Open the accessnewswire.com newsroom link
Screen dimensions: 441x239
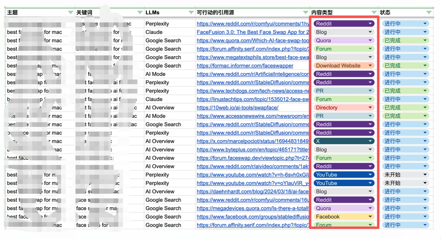[x=253, y=116]
